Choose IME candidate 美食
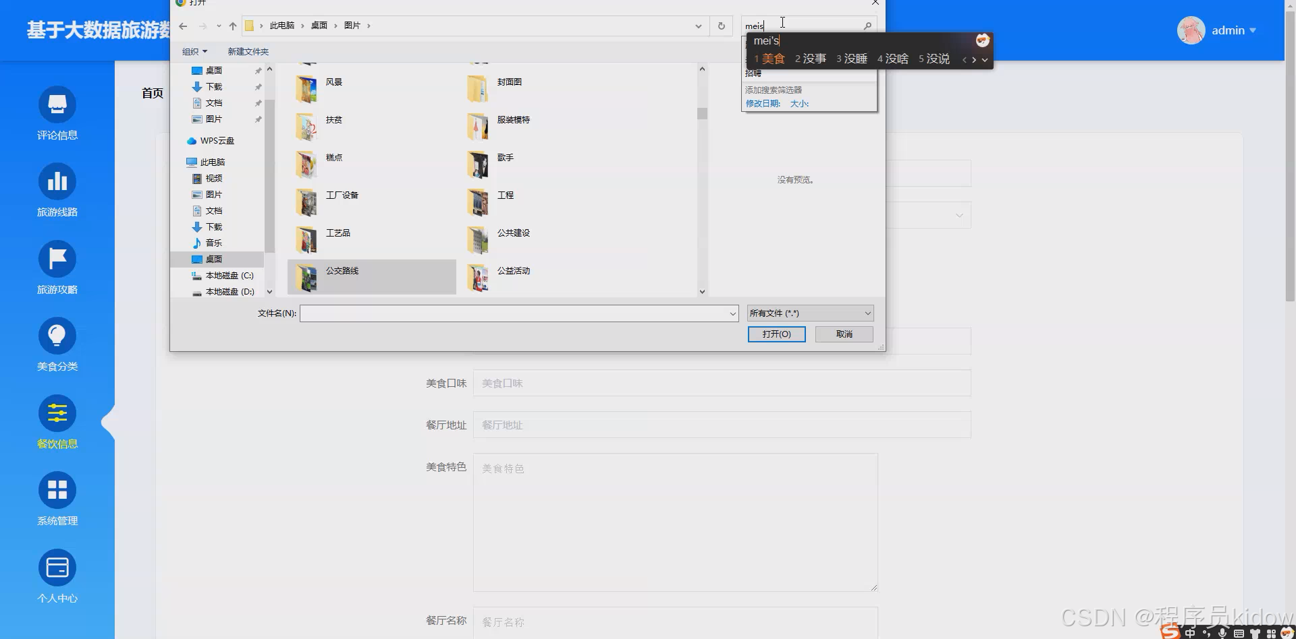The image size is (1296, 639). (769, 59)
